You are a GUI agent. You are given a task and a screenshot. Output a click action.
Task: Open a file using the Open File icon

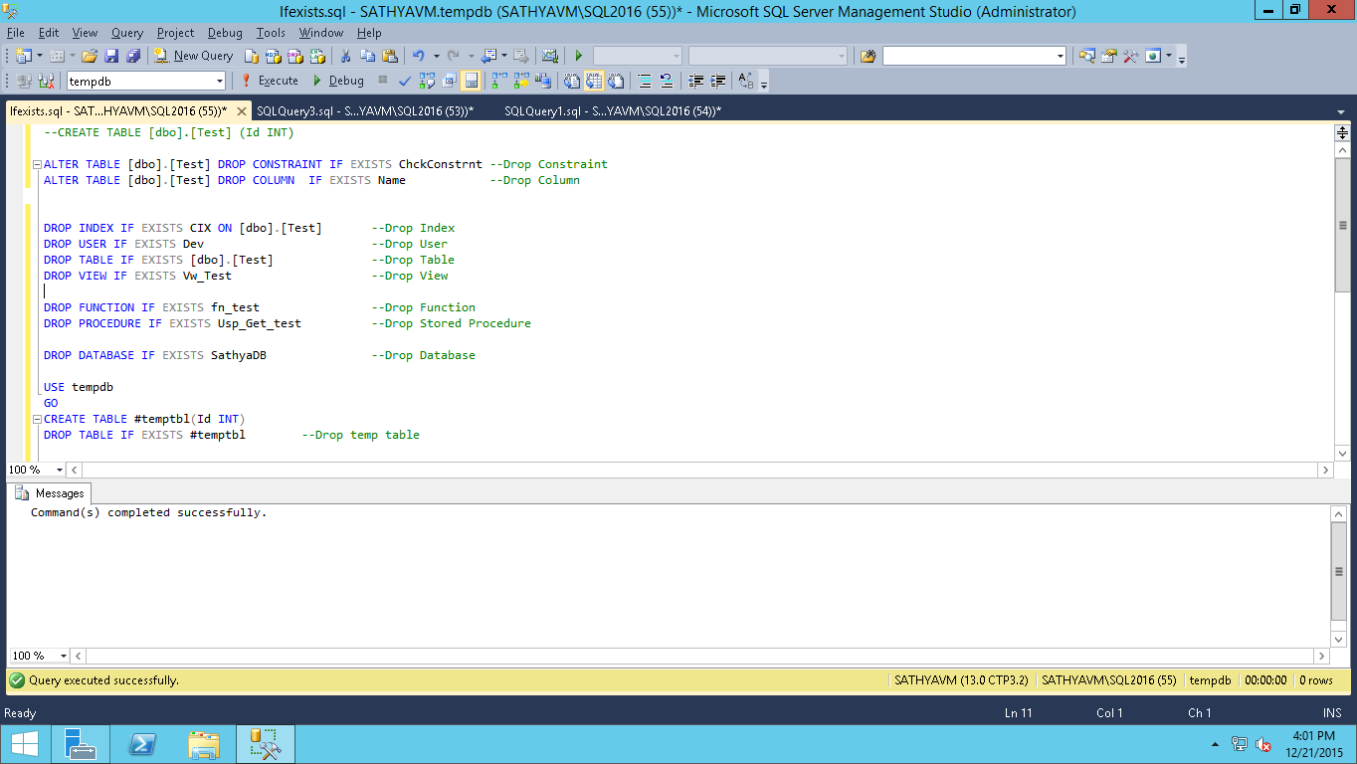(x=87, y=56)
